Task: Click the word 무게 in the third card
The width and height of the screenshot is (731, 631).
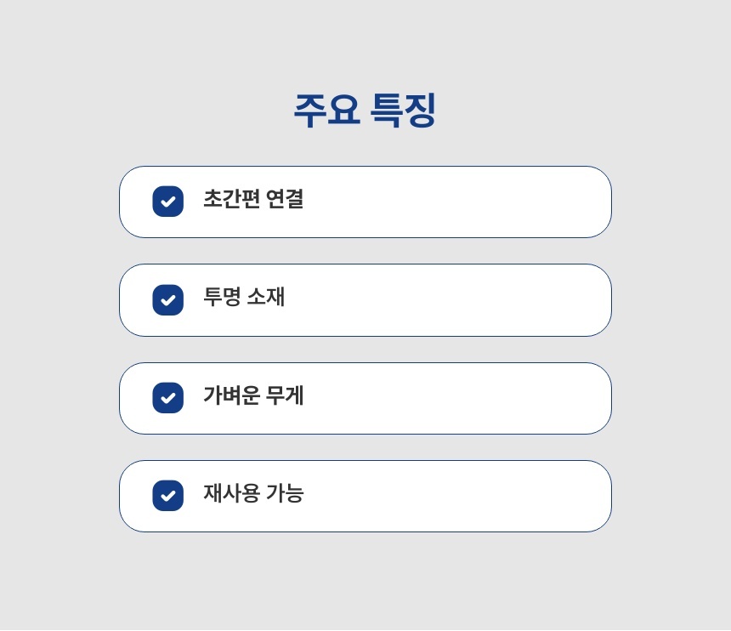Action: pos(285,395)
